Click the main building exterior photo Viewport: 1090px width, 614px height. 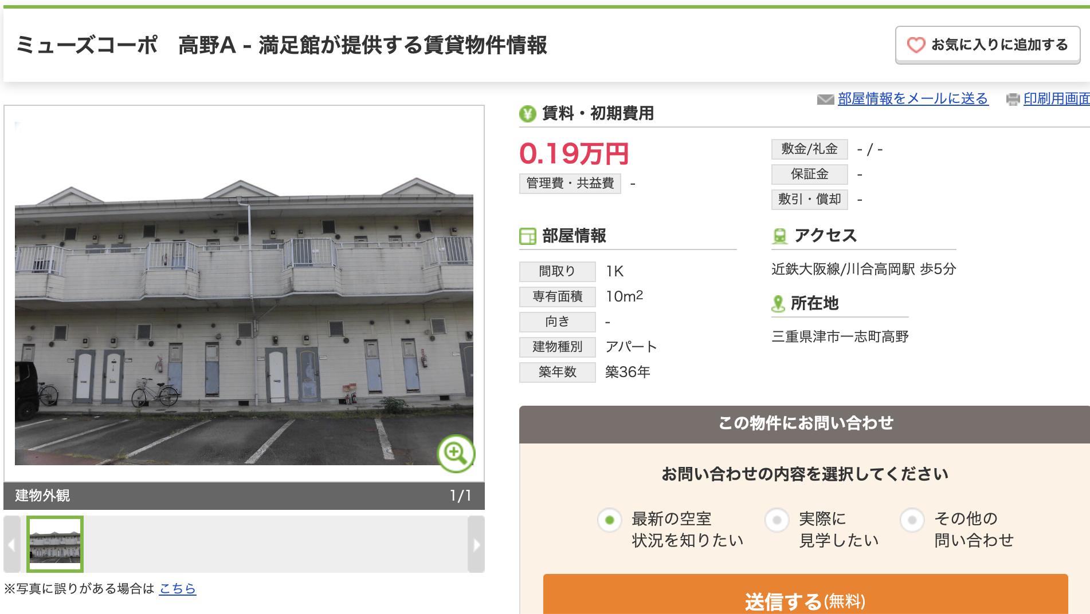pyautogui.click(x=244, y=293)
